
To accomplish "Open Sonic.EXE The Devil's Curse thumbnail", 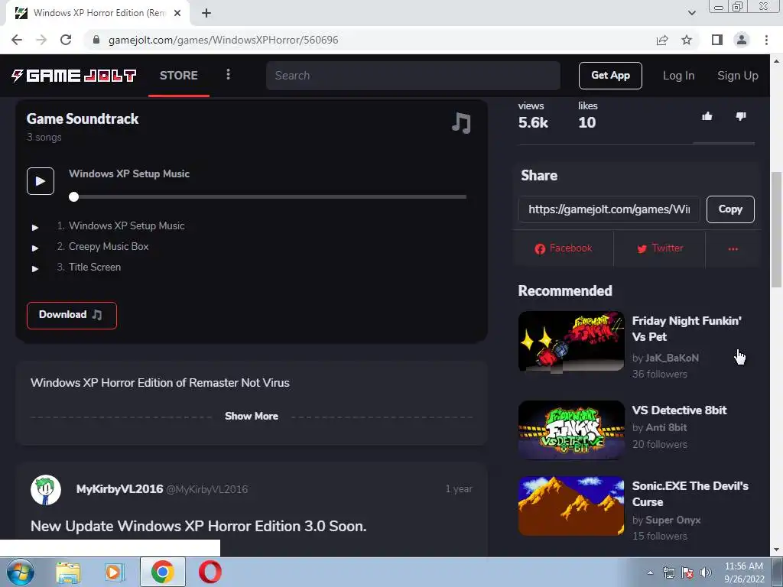I will [570, 506].
